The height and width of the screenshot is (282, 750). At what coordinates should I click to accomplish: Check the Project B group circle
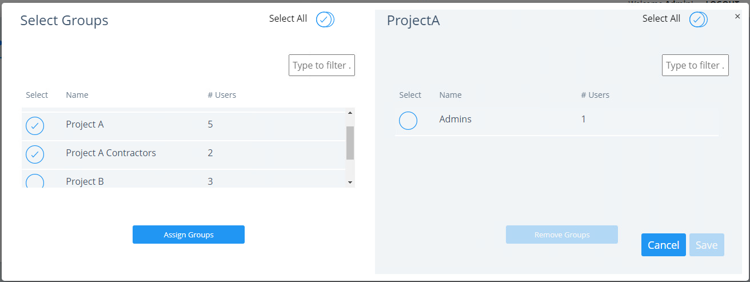tap(35, 182)
